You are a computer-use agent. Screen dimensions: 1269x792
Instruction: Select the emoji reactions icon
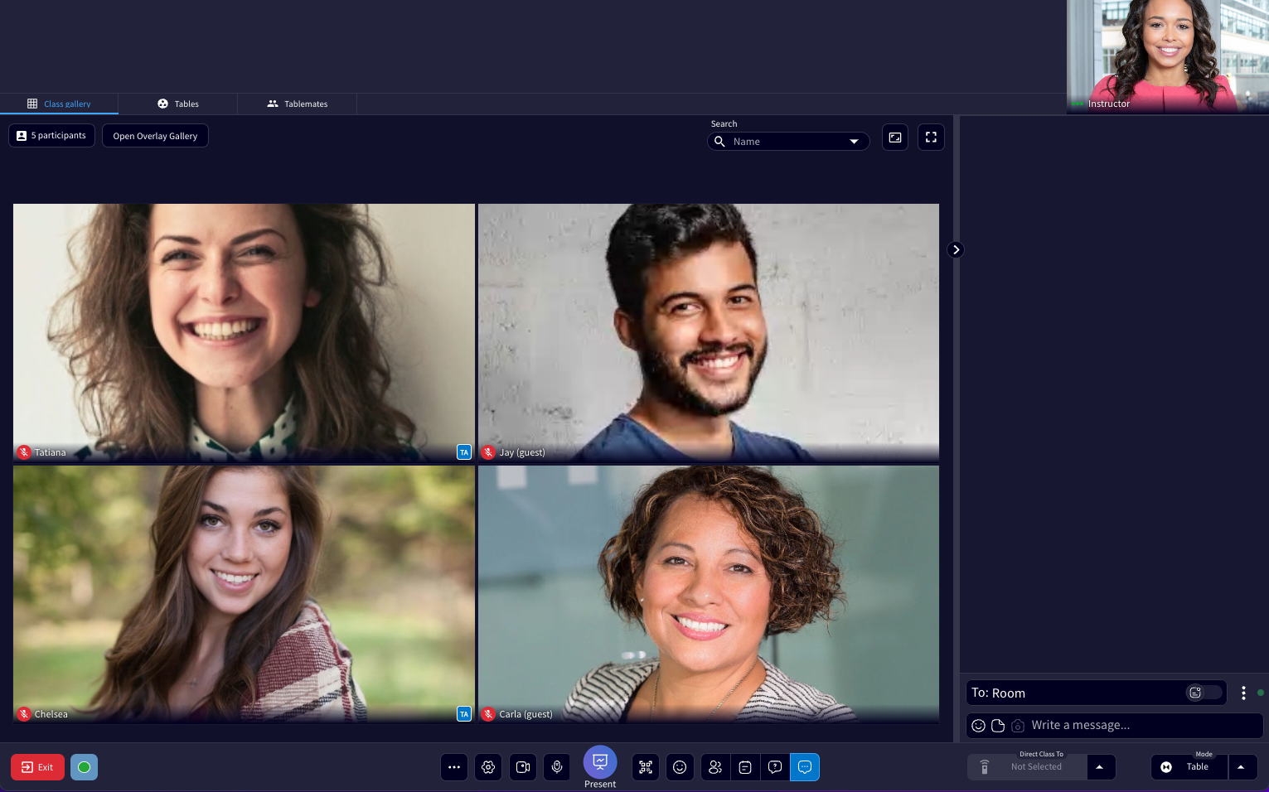point(680,767)
